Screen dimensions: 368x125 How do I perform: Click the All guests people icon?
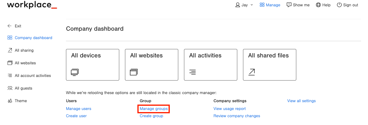pyautogui.click(x=10, y=88)
